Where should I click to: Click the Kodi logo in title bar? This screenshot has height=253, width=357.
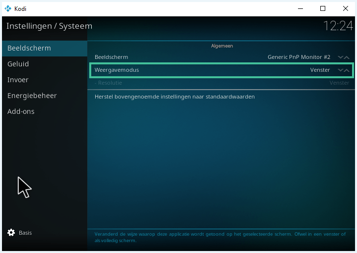pos(8,8)
